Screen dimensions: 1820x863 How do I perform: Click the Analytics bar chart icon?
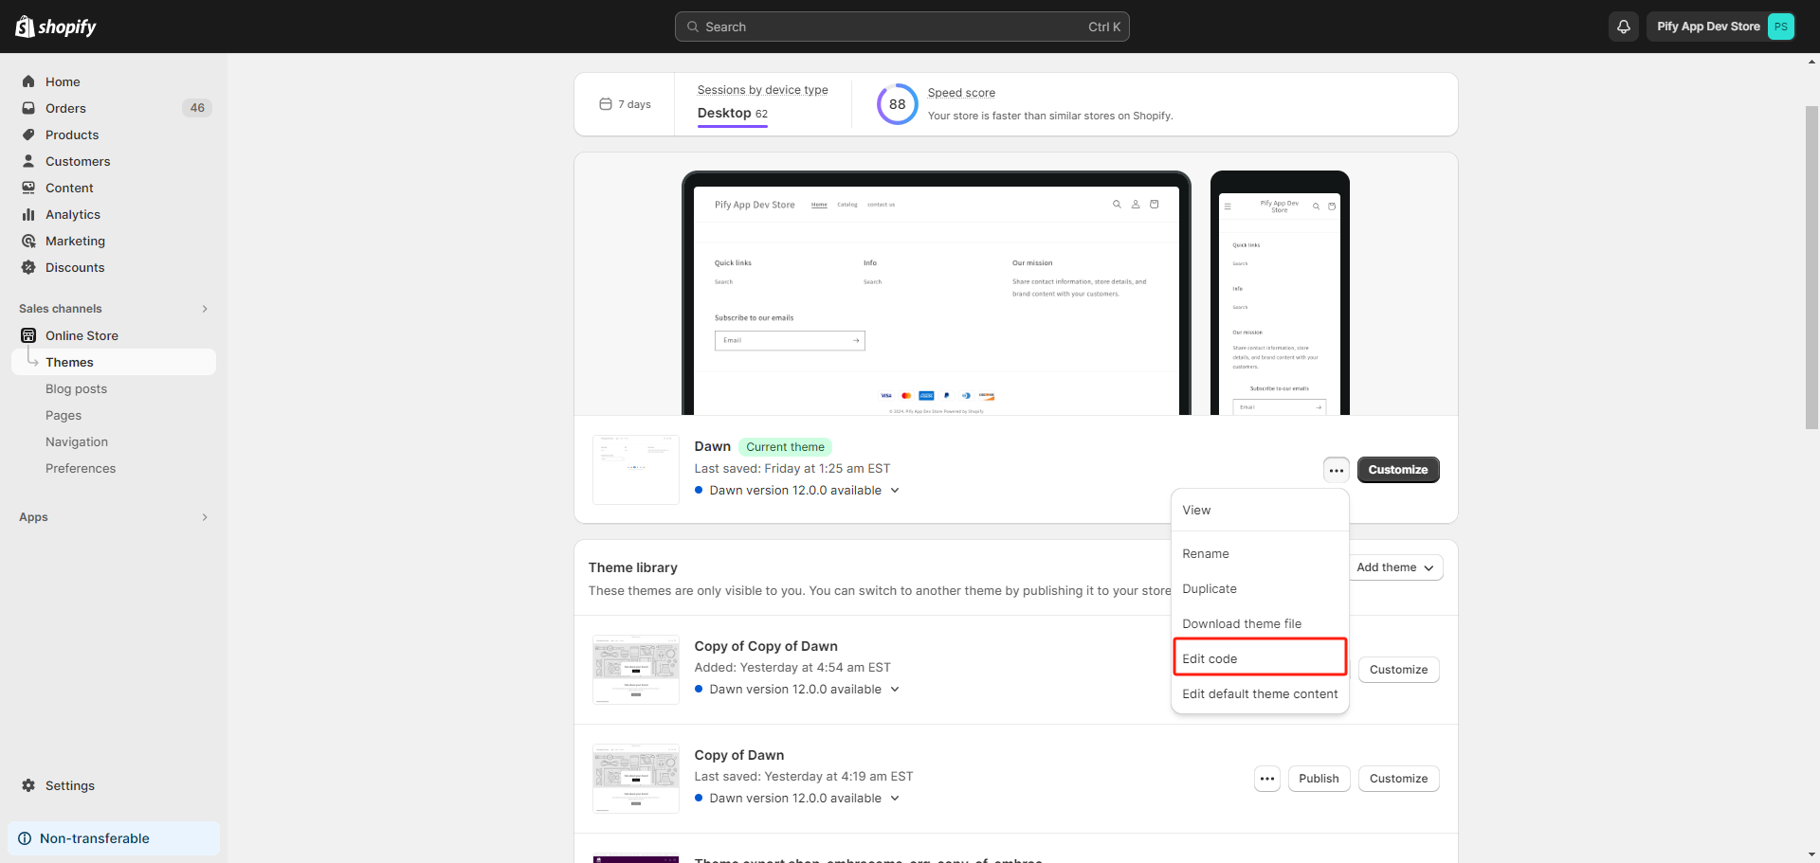tap(28, 214)
